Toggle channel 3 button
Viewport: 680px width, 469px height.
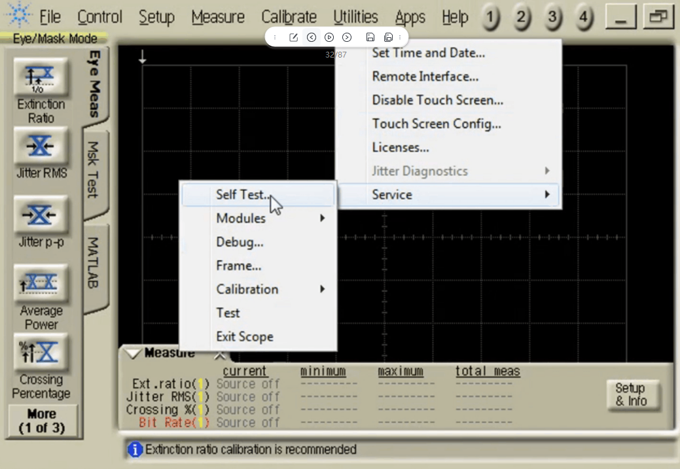(x=553, y=18)
